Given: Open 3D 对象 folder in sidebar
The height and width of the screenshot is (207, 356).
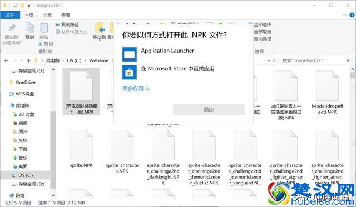Looking at the screenshot, I should click(x=23, y=114).
